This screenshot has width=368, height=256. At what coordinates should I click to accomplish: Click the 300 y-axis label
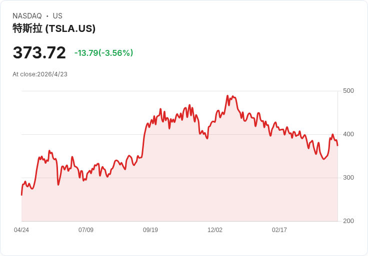click(x=348, y=178)
